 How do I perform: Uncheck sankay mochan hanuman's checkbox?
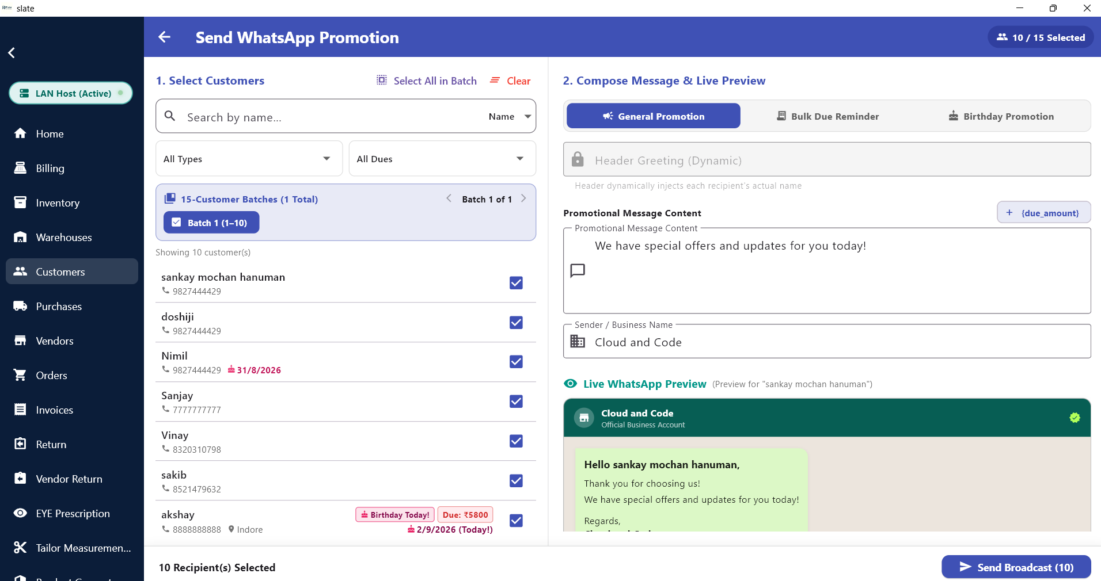tap(516, 283)
